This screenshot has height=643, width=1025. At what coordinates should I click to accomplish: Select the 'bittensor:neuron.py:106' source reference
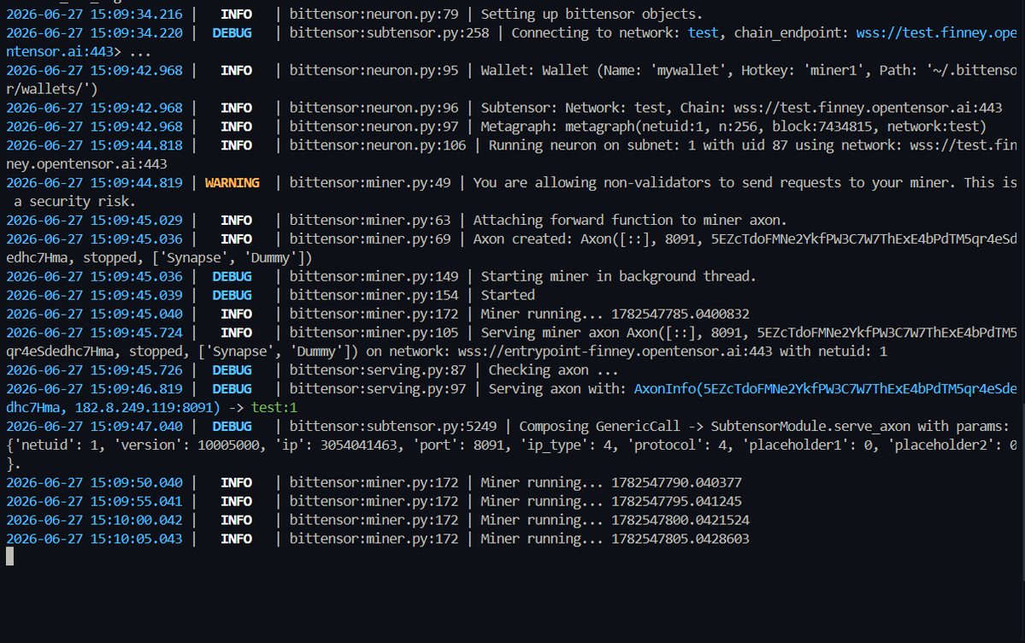378,145
